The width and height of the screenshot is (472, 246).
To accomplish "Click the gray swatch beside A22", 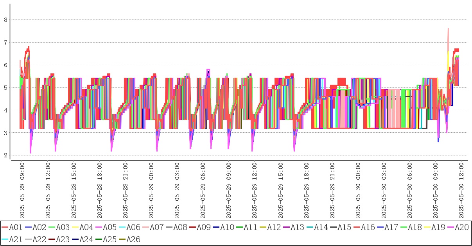I will pos(29,239).
